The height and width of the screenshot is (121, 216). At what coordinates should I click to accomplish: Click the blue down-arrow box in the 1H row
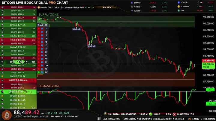click(42, 52)
